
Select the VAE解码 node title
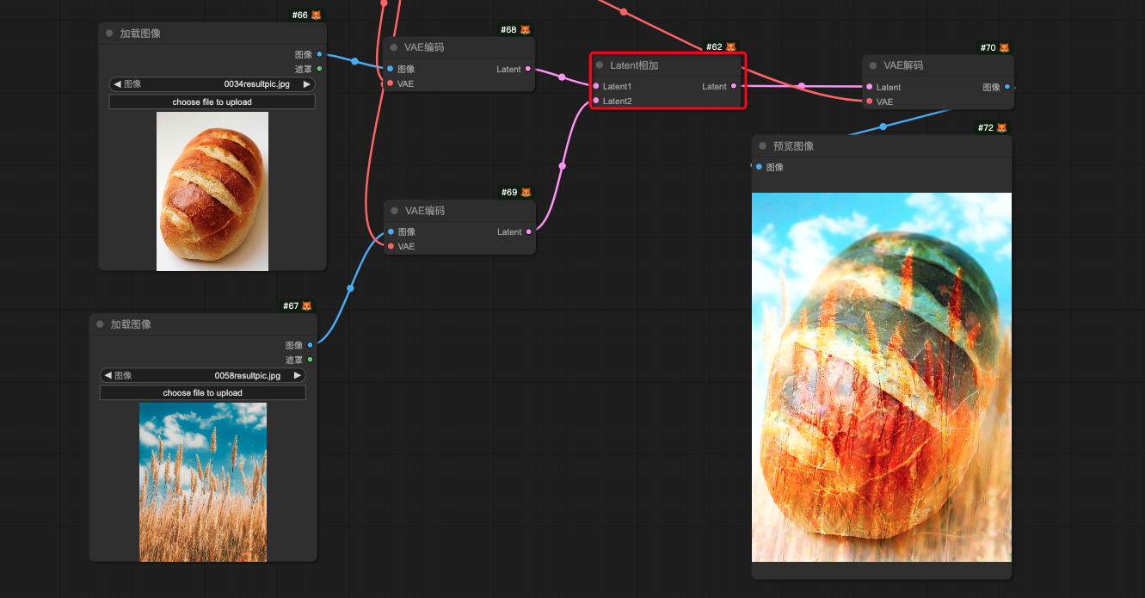[x=903, y=65]
